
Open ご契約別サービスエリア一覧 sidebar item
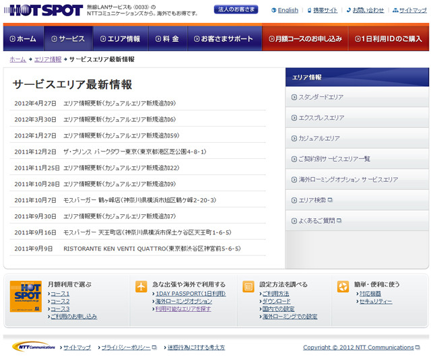point(357,159)
